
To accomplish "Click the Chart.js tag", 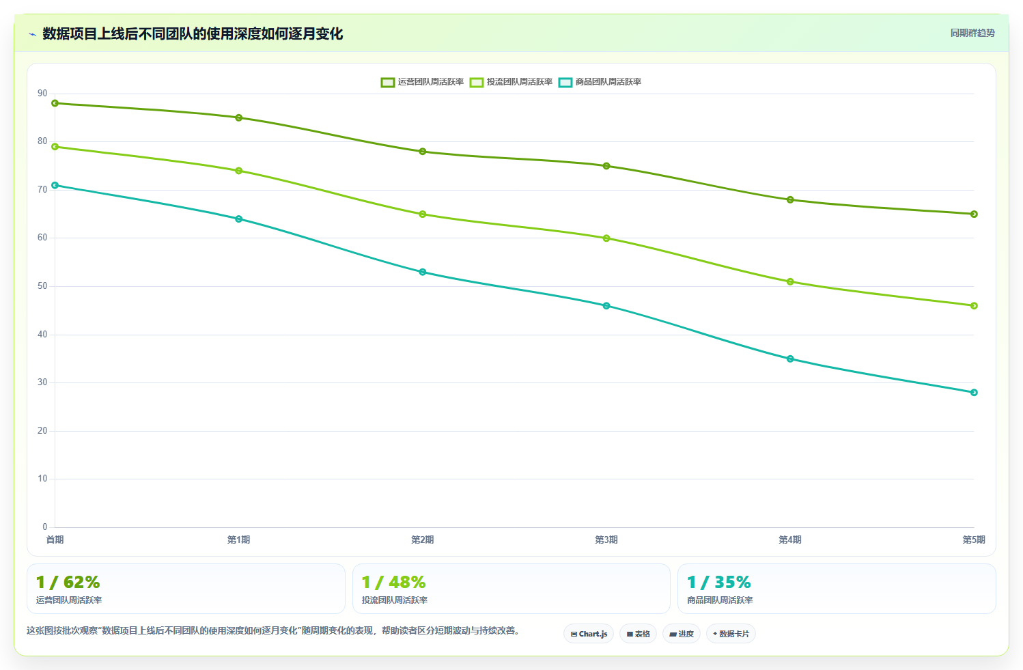I will pyautogui.click(x=589, y=634).
